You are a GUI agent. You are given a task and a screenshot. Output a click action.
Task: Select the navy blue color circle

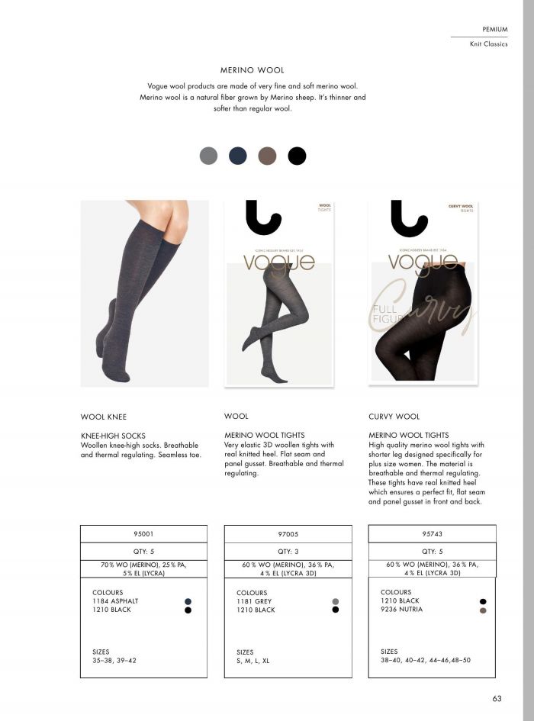click(x=238, y=156)
